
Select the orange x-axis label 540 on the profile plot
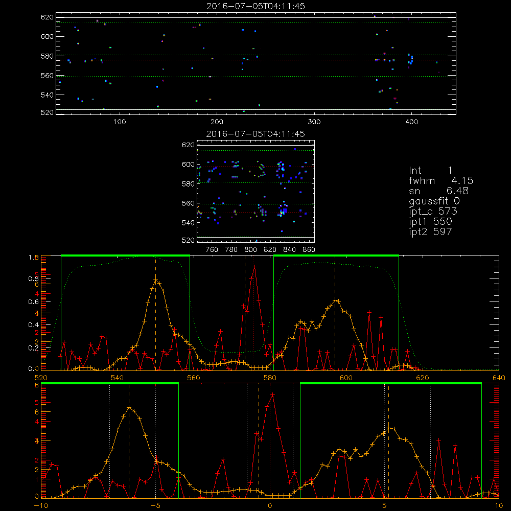pos(118,378)
